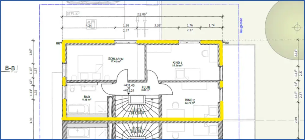Image resolution: width=305 pixels, height=140 pixels.
Task: Select the KIND 1 room label
Action: [177, 62]
